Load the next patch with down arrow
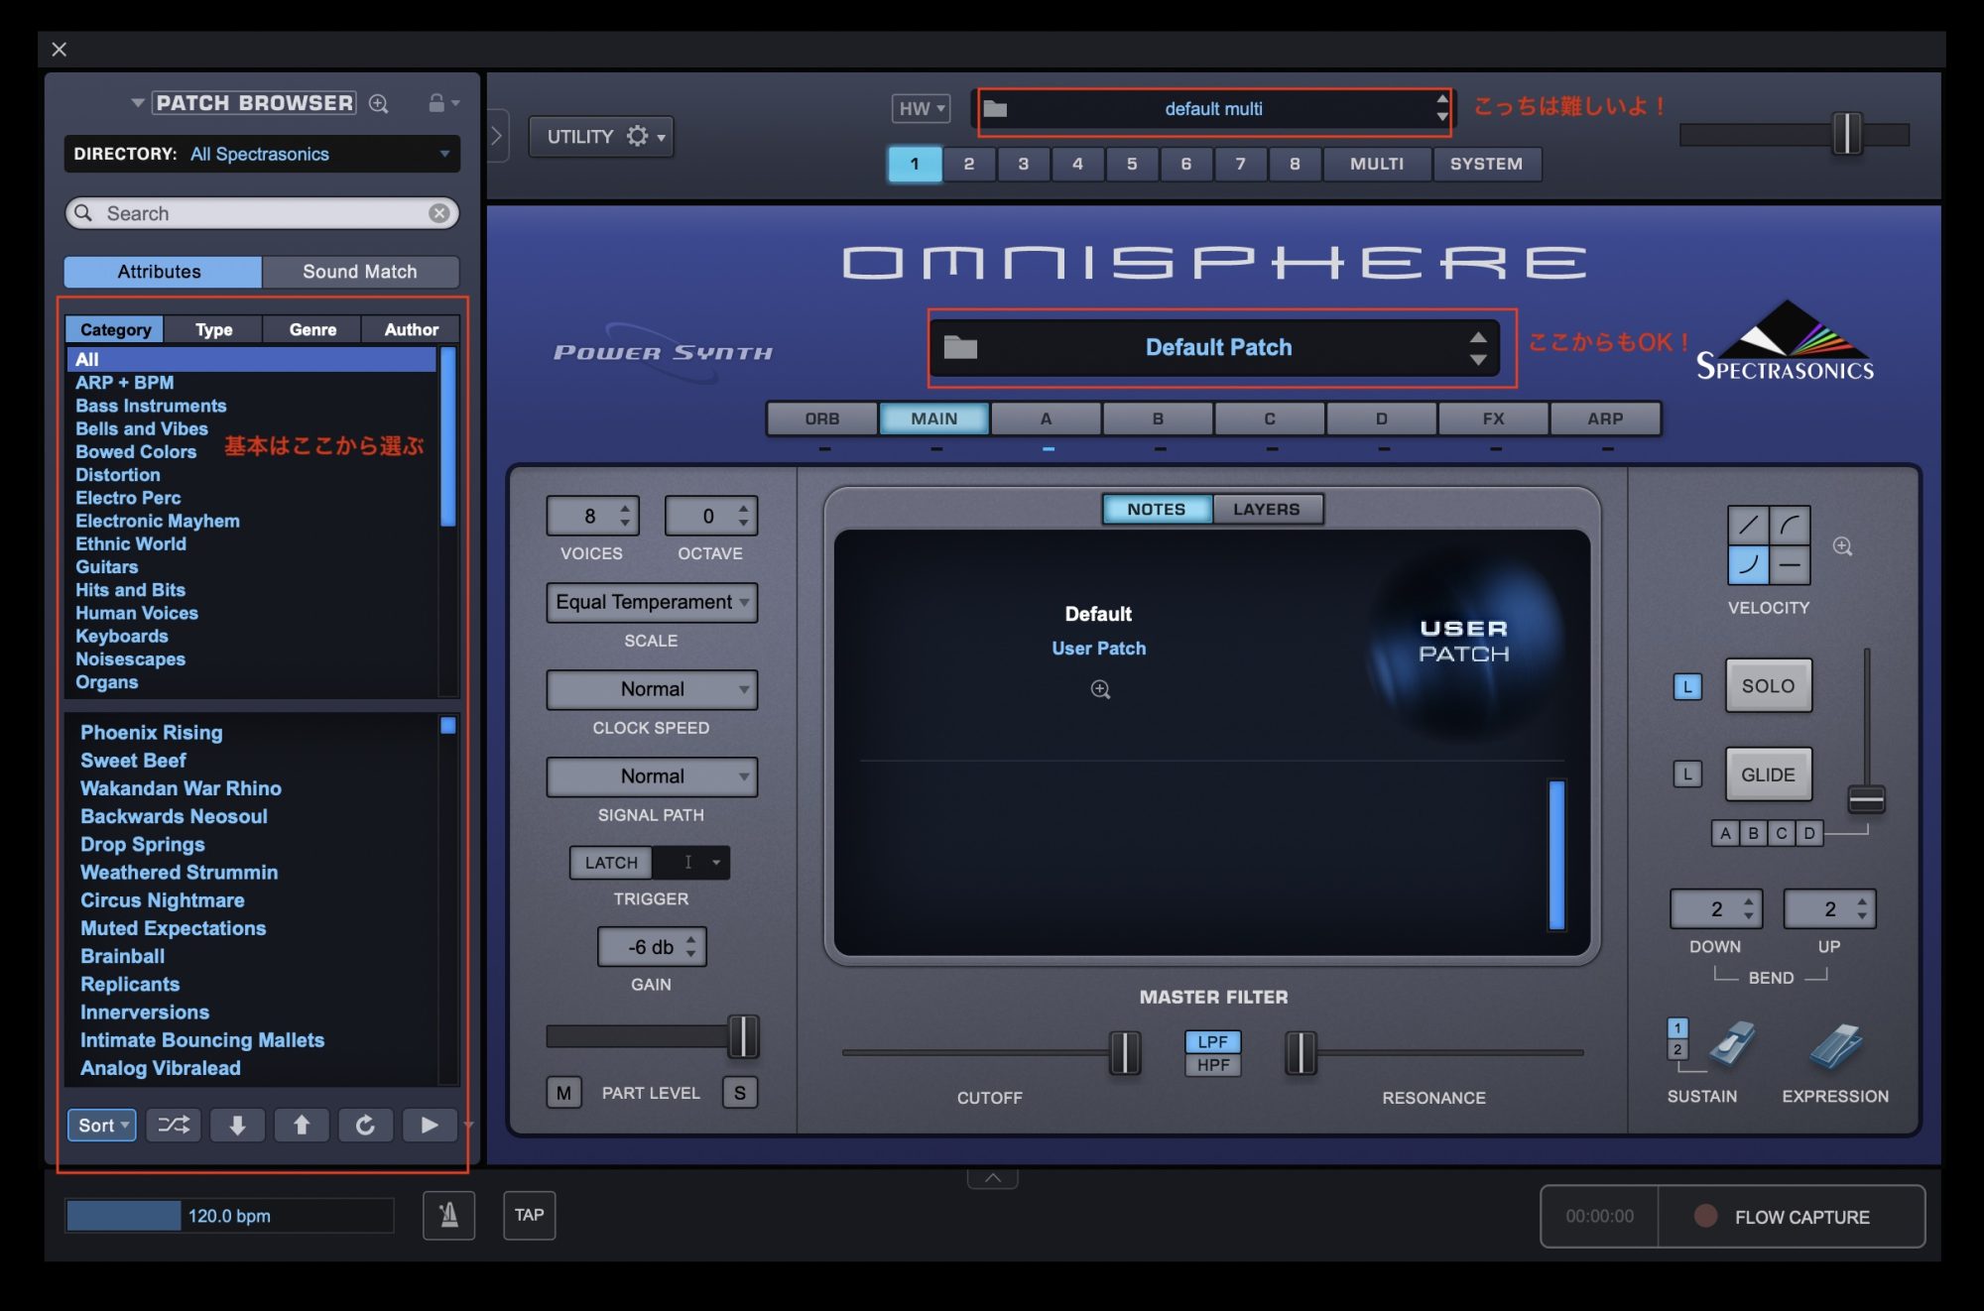Image resolution: width=1984 pixels, height=1311 pixels. click(x=237, y=1125)
